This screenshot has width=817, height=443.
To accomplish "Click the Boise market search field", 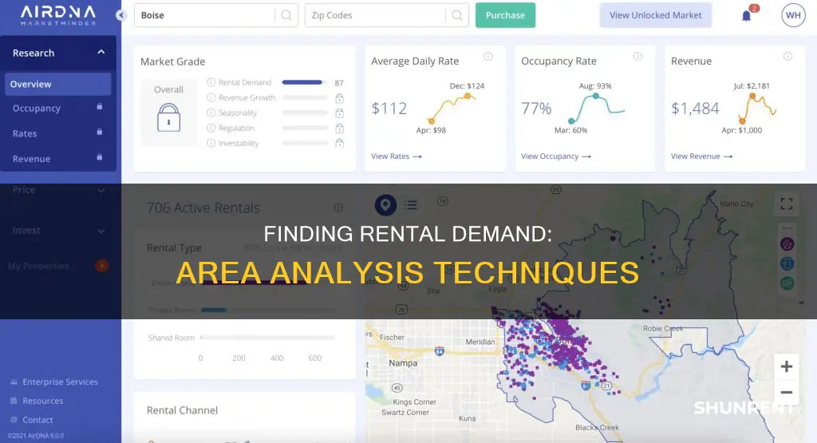I will [x=215, y=15].
